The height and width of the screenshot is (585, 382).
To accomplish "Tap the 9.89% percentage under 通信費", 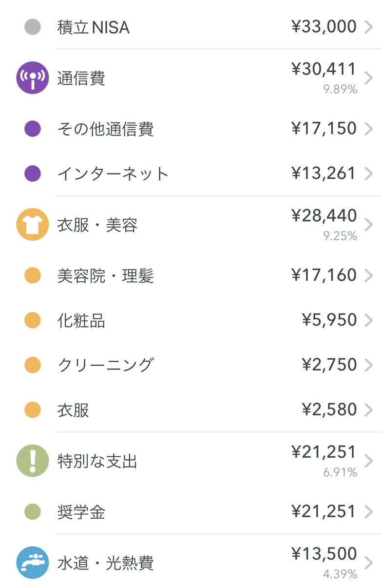I will [x=340, y=89].
